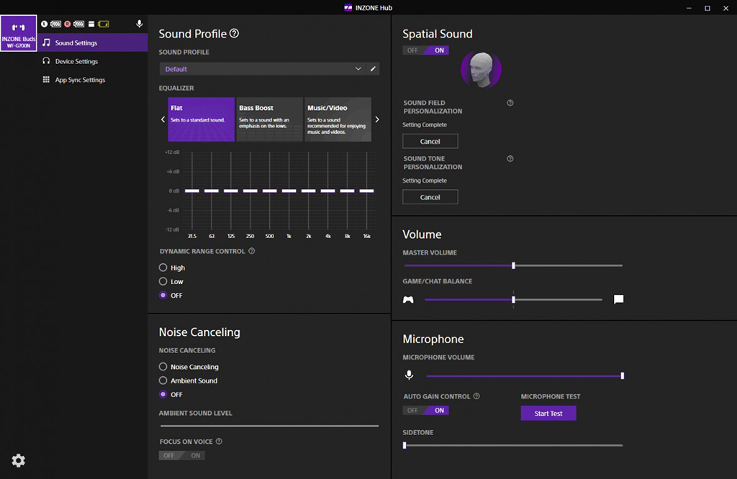Click the charging case icon
This screenshot has width=737, height=479.
pyautogui.click(x=91, y=24)
